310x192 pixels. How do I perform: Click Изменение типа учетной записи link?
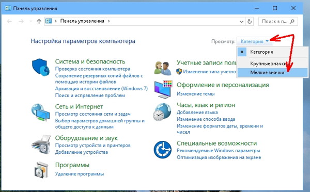coord(209,72)
